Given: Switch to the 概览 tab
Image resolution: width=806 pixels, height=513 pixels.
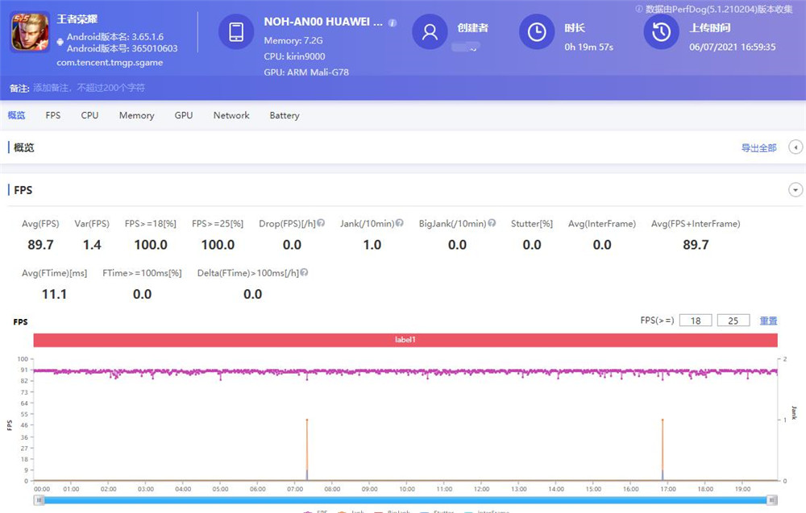Looking at the screenshot, I should point(16,115).
